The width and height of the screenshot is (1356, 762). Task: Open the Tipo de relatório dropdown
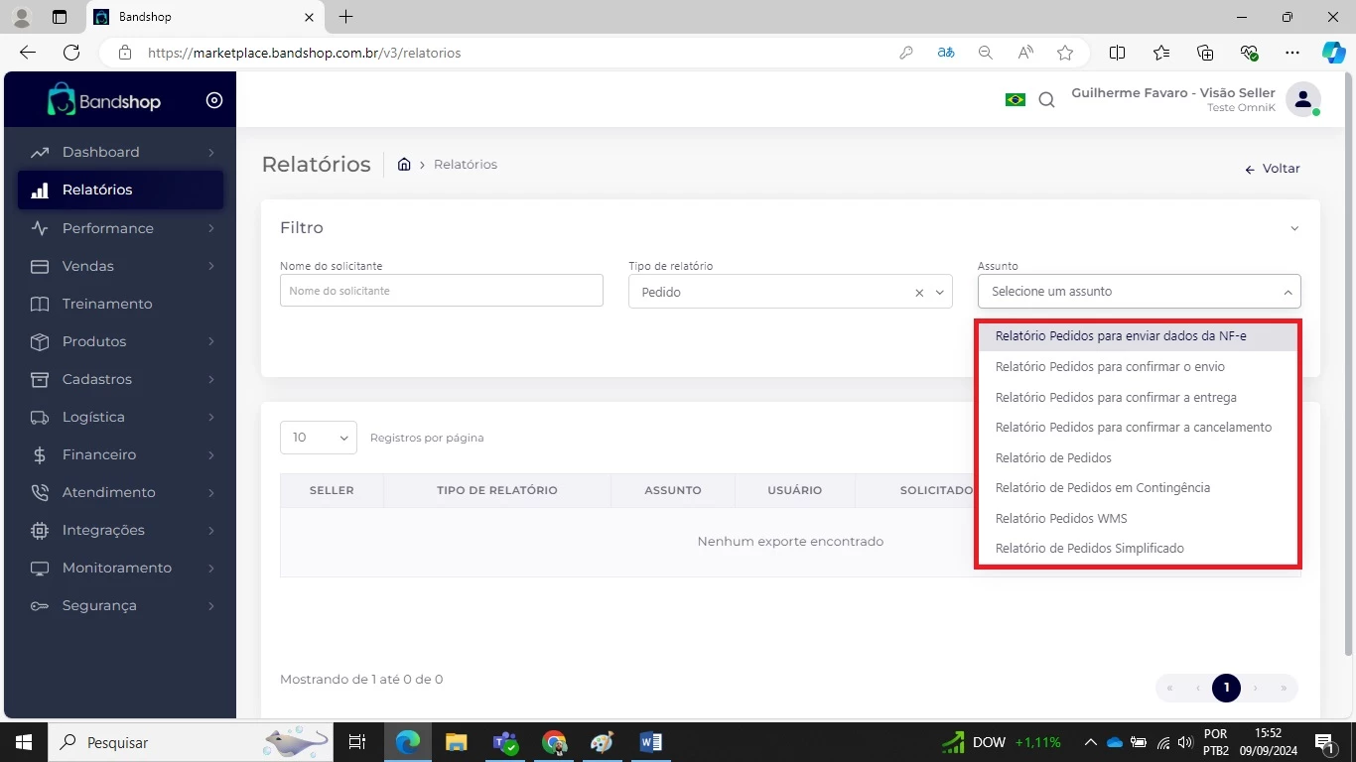[x=939, y=293]
